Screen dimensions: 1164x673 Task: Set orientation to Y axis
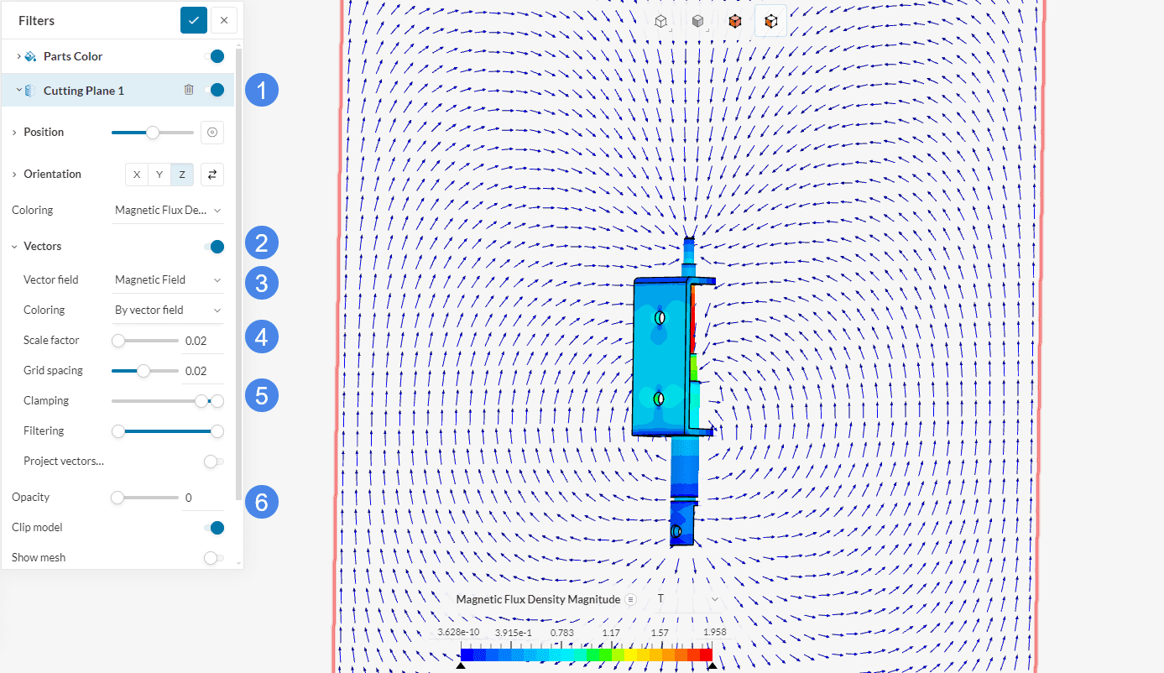(159, 174)
